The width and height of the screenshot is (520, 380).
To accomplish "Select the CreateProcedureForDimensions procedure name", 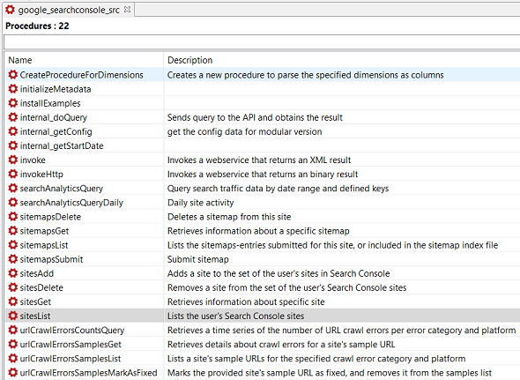I will (81, 75).
